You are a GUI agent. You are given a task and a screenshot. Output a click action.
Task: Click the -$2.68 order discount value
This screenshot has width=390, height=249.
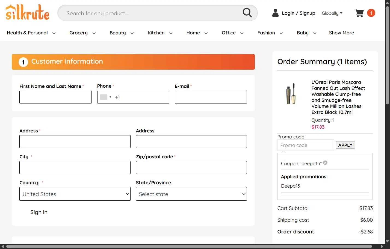point(366,232)
